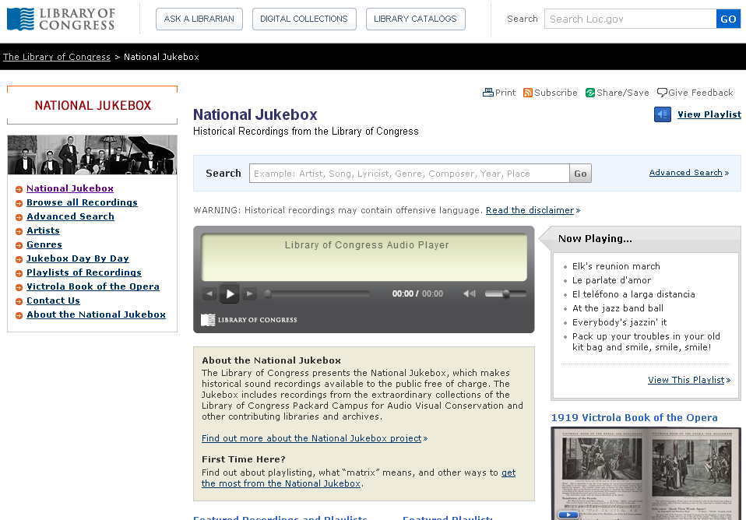Play audio in the Library of Congress player
Image resolution: width=746 pixels, height=520 pixels.
click(x=229, y=293)
